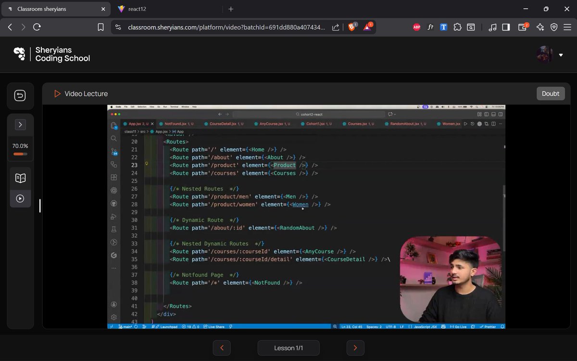Open the extensions puzzle piece menu

(457, 27)
